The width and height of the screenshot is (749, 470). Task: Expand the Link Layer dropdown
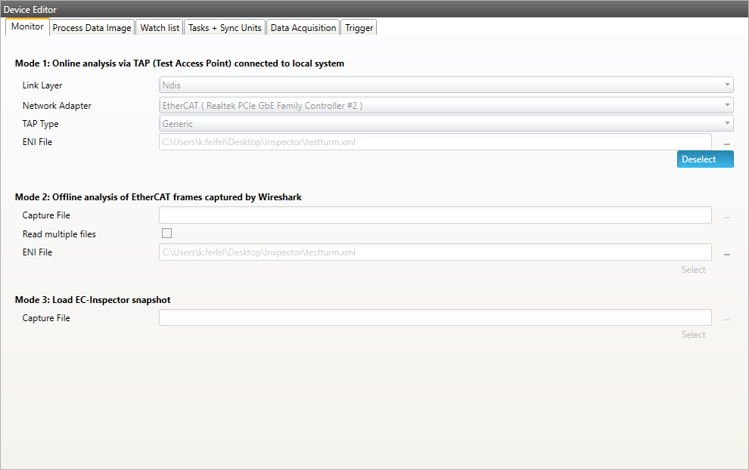[446, 85]
